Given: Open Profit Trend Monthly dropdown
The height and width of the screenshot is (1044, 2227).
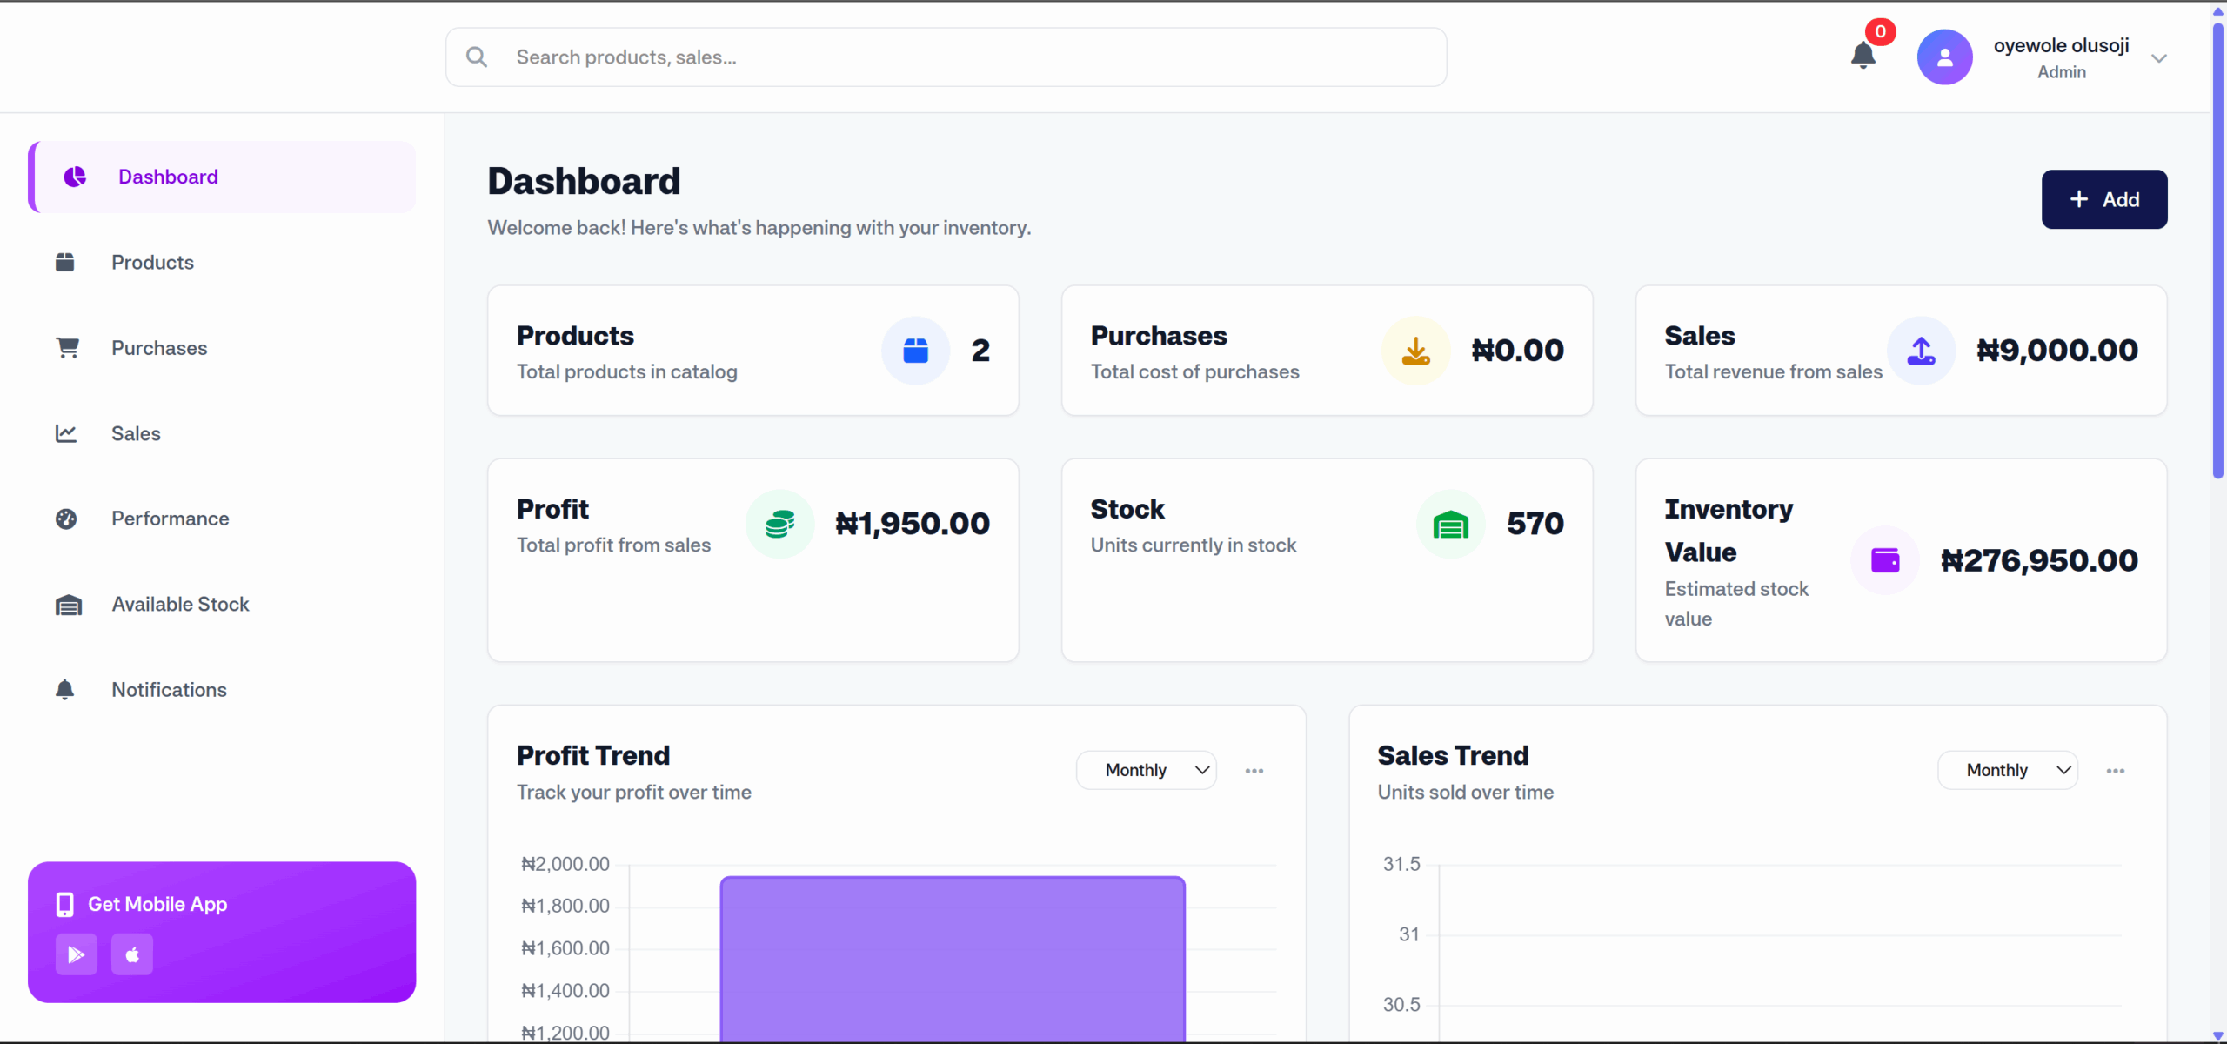Looking at the screenshot, I should (1146, 770).
